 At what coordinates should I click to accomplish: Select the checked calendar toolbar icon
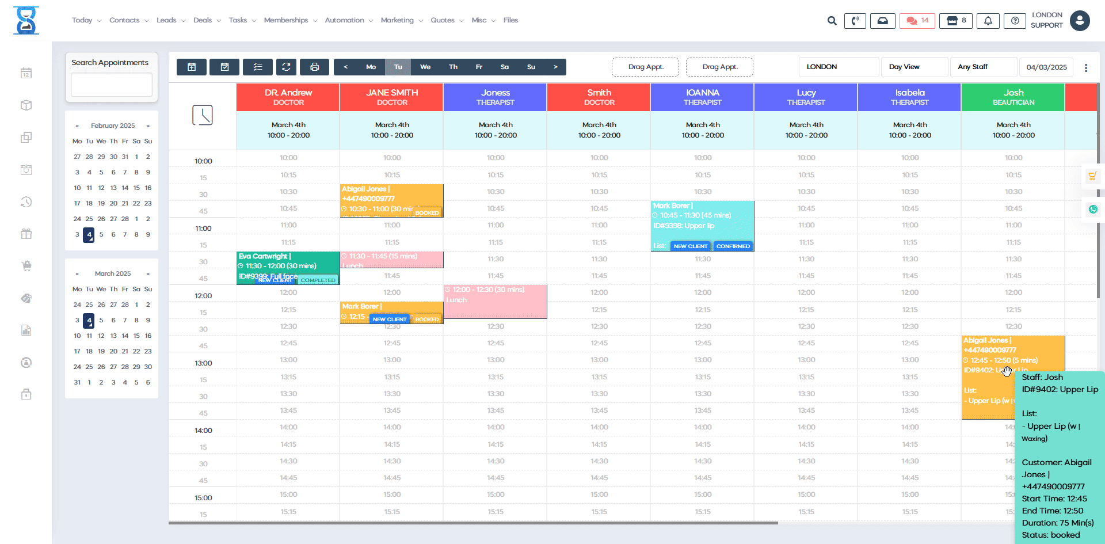click(x=224, y=67)
